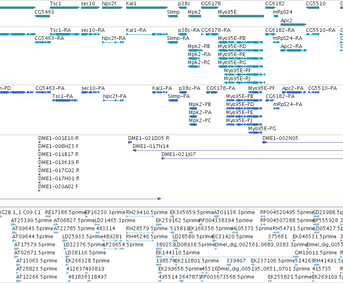The width and height of the screenshot is (343, 283).
Task: Click the Slimp gene label
Action: (x=173, y=12)
